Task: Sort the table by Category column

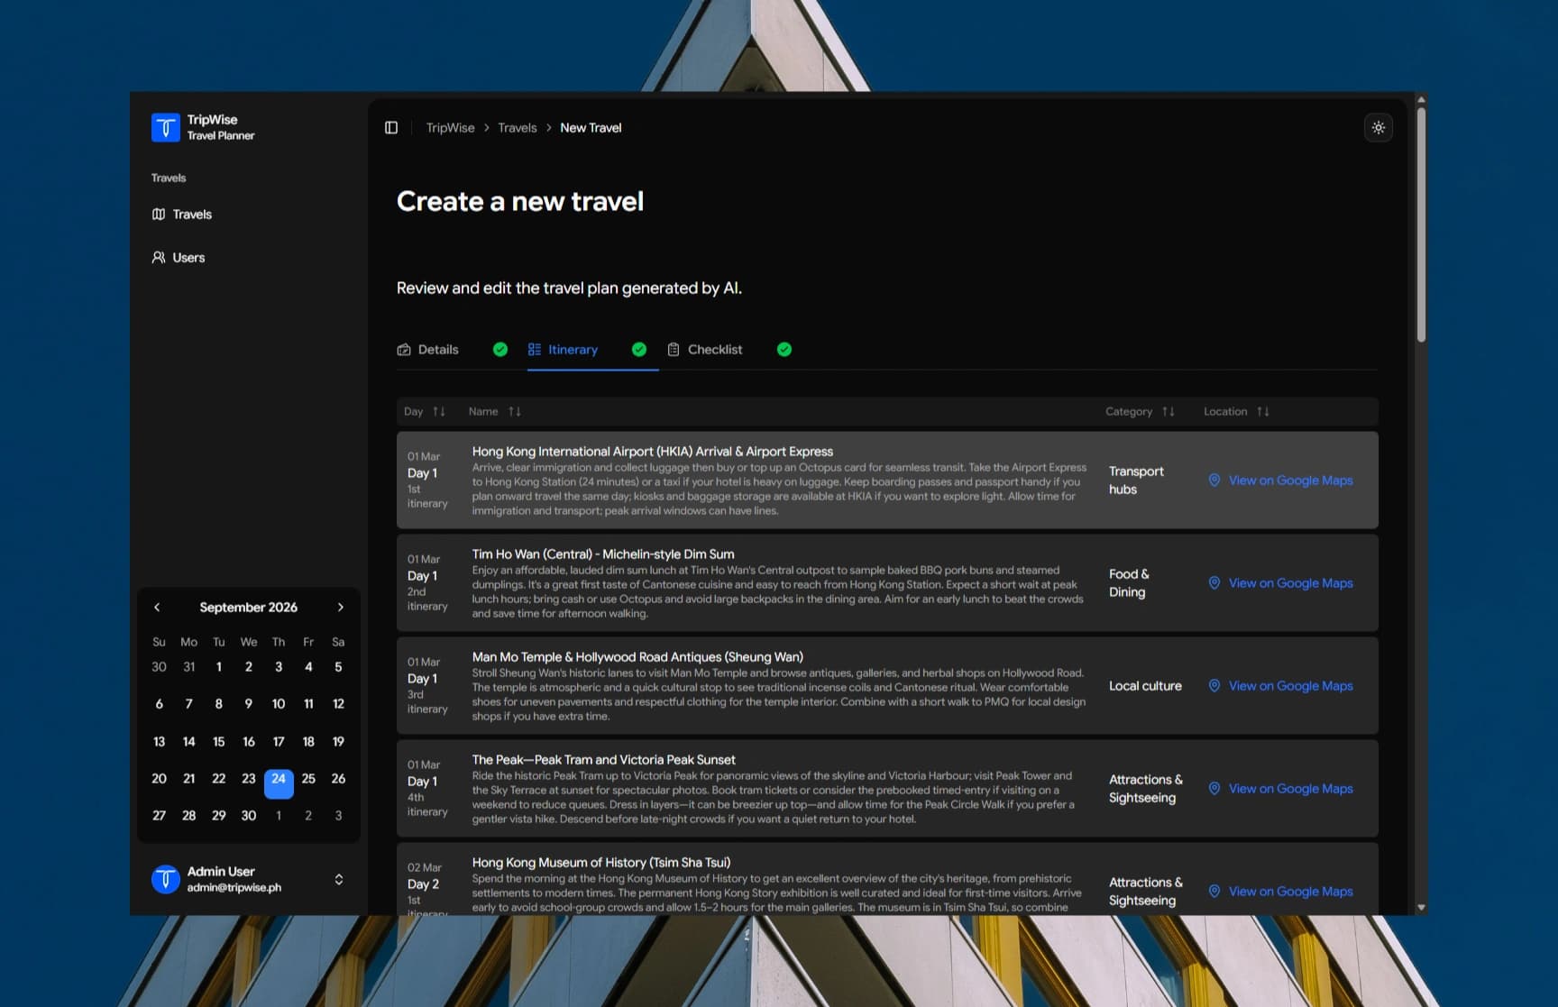Action: pos(1141,412)
